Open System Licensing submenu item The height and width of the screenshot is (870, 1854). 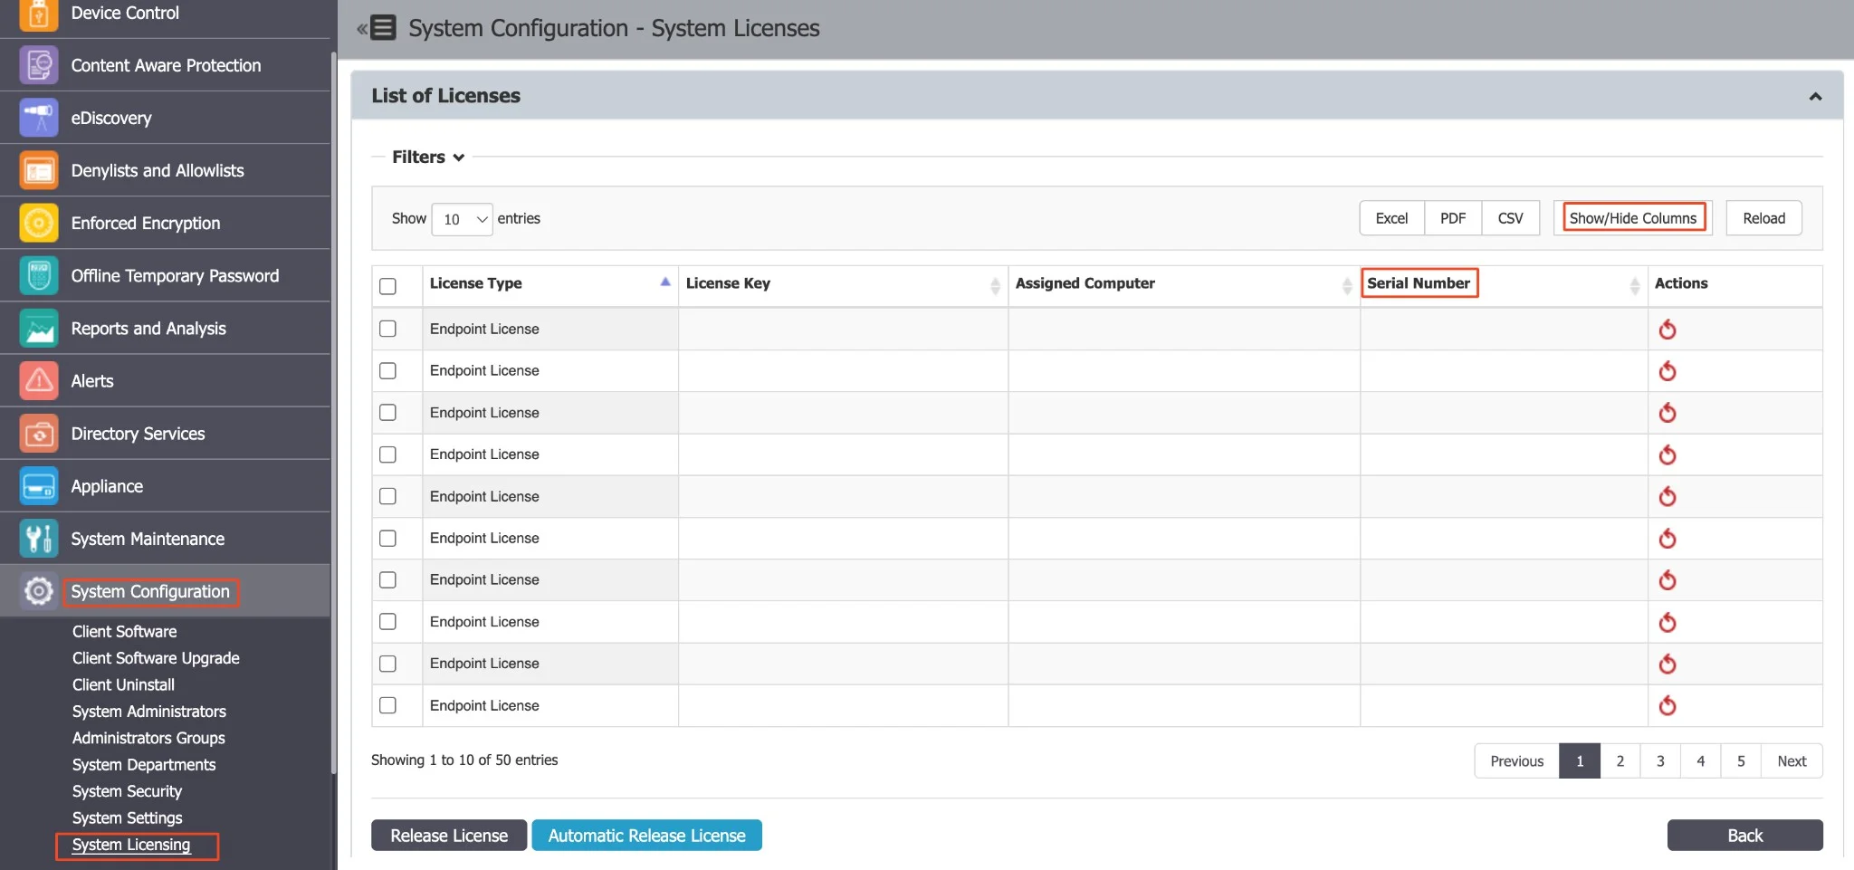click(131, 845)
